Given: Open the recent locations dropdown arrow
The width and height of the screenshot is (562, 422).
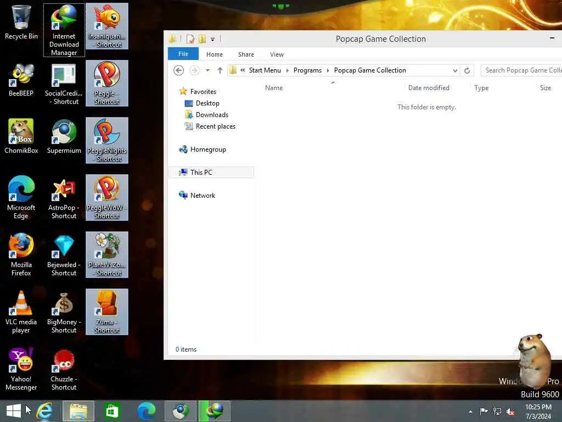Looking at the screenshot, I should tap(207, 70).
